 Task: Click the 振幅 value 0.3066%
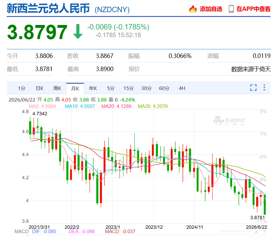(180, 56)
